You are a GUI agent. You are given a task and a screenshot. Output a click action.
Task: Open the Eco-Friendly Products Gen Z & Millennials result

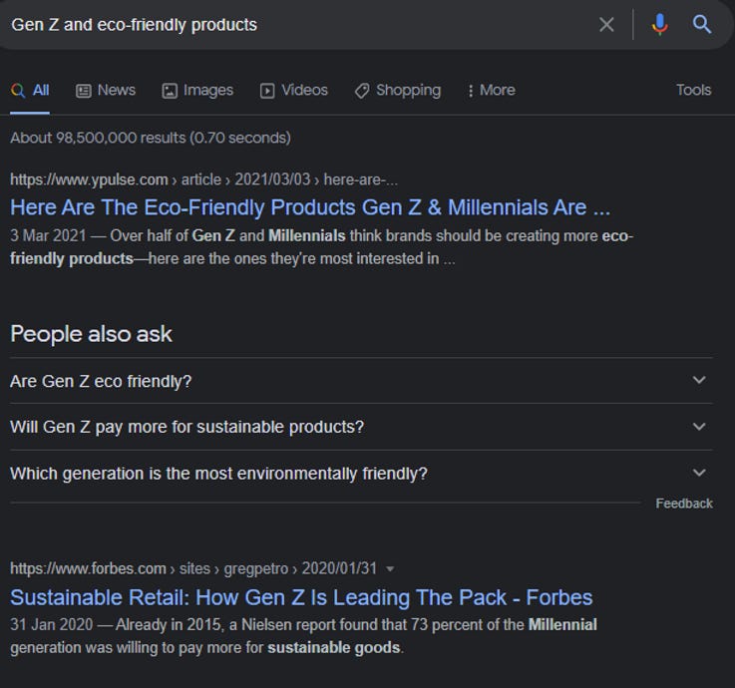pyautogui.click(x=310, y=207)
